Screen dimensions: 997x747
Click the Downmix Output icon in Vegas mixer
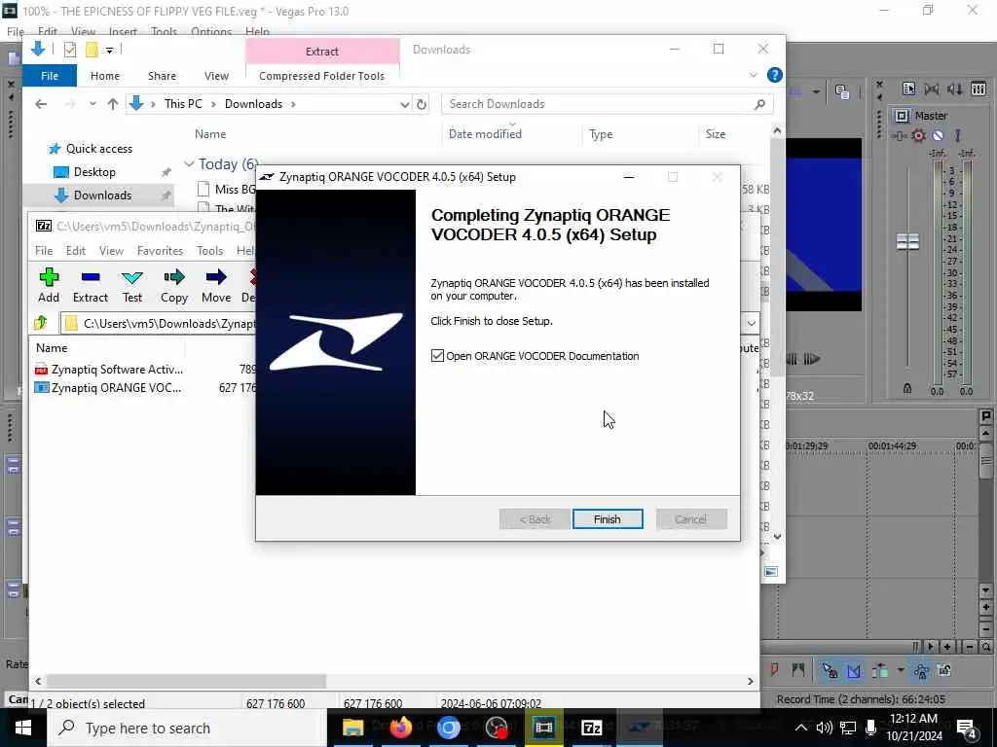(x=932, y=89)
